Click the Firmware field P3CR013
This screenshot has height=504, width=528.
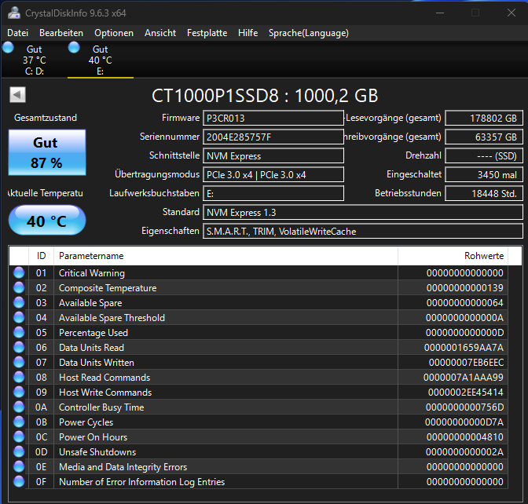(x=273, y=118)
